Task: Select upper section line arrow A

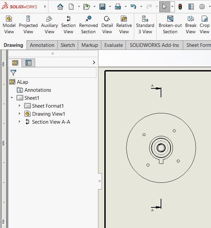Action: pyautogui.click(x=156, y=88)
